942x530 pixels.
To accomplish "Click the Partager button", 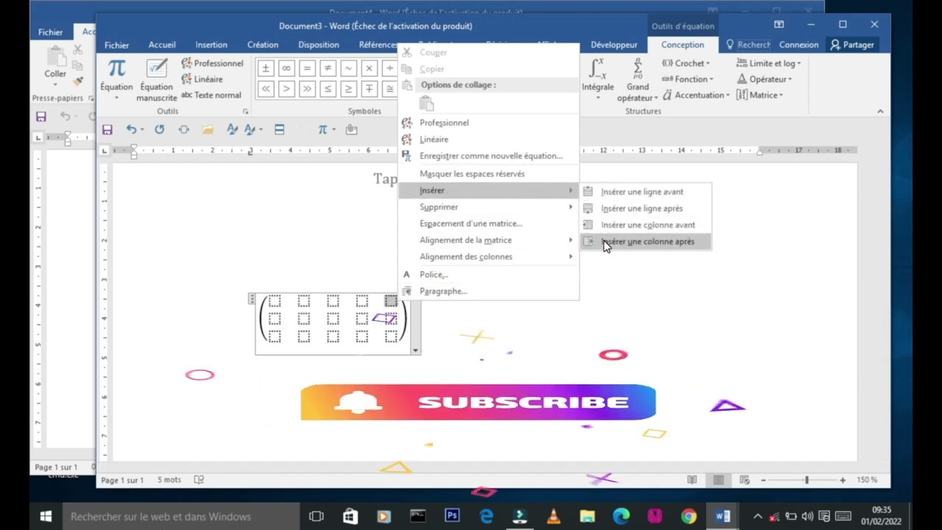I will click(852, 45).
